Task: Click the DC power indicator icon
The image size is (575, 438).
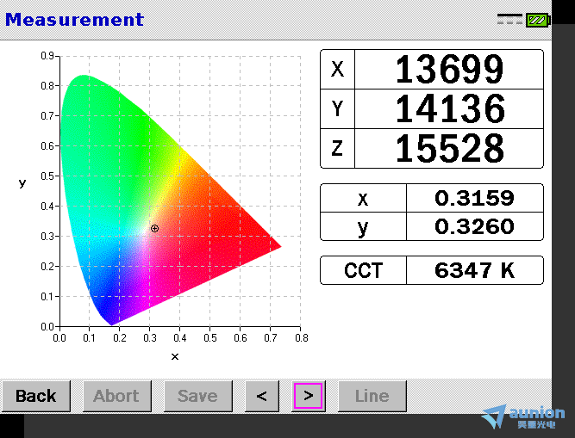Action: 509,19
